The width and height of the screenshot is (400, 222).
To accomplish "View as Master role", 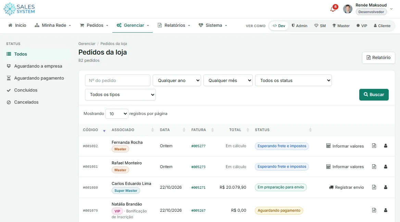I will click(341, 26).
